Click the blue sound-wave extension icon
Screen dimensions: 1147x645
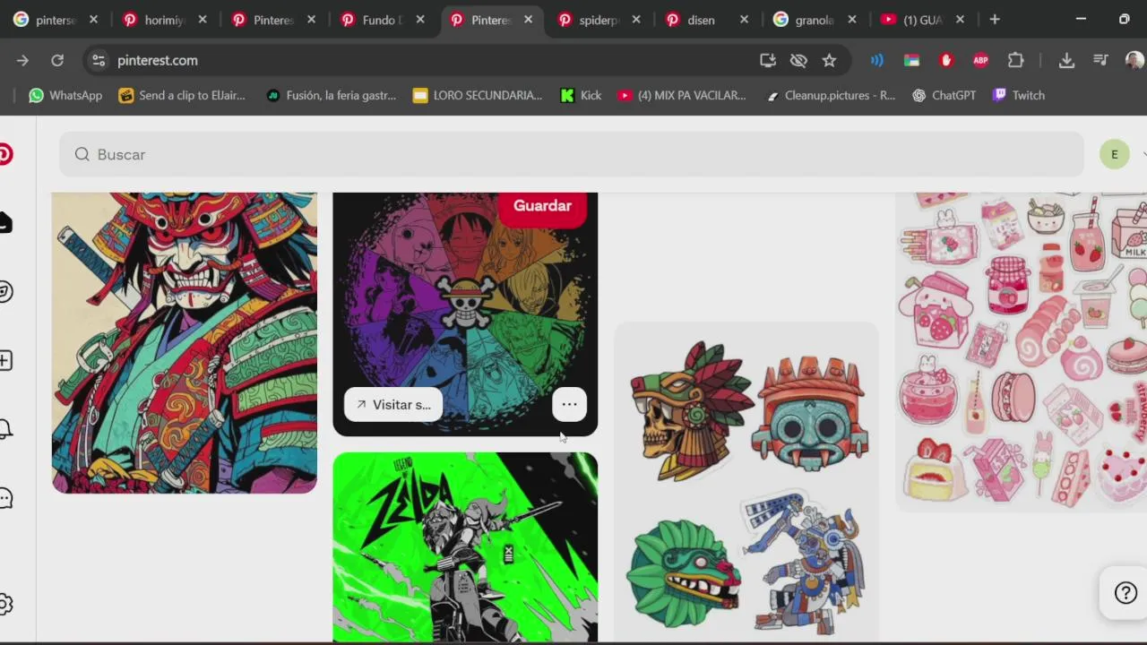tap(877, 60)
